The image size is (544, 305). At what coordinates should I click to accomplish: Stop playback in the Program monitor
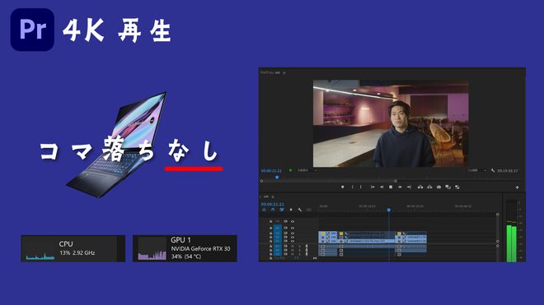[x=391, y=187]
